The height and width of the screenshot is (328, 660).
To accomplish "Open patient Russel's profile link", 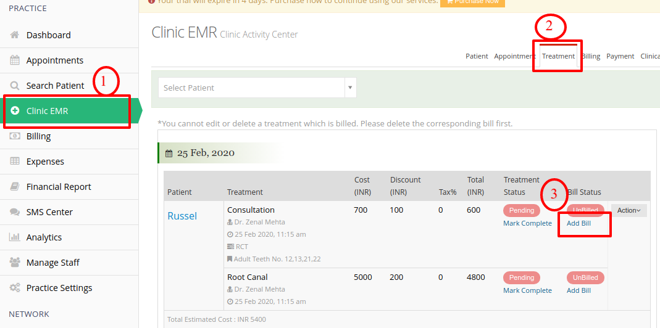I will [x=182, y=216].
